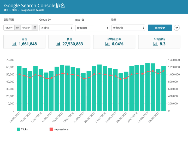
Task: Go to 项目 breadcrumb link
Action: pos(6,10)
